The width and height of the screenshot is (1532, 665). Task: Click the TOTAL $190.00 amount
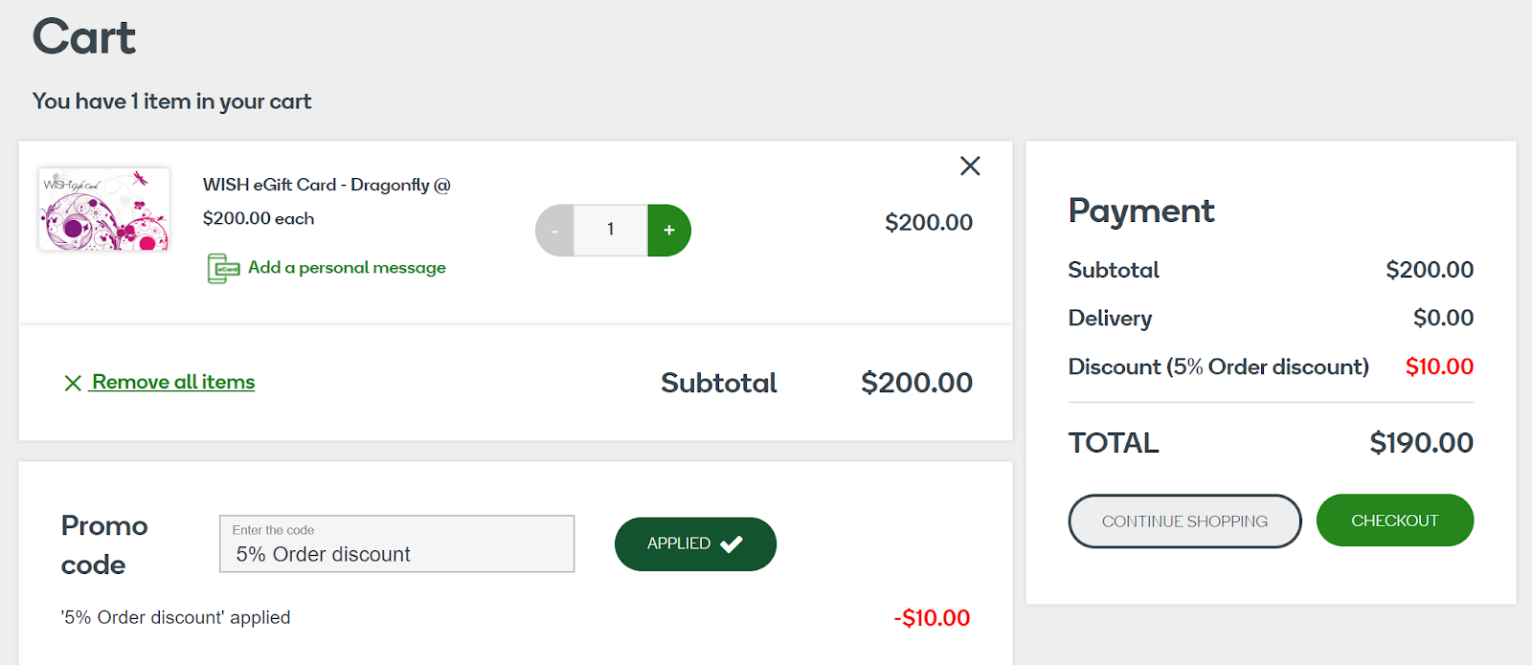click(x=1421, y=442)
